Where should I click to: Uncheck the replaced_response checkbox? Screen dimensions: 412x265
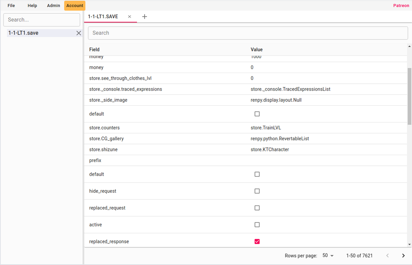coord(257,242)
